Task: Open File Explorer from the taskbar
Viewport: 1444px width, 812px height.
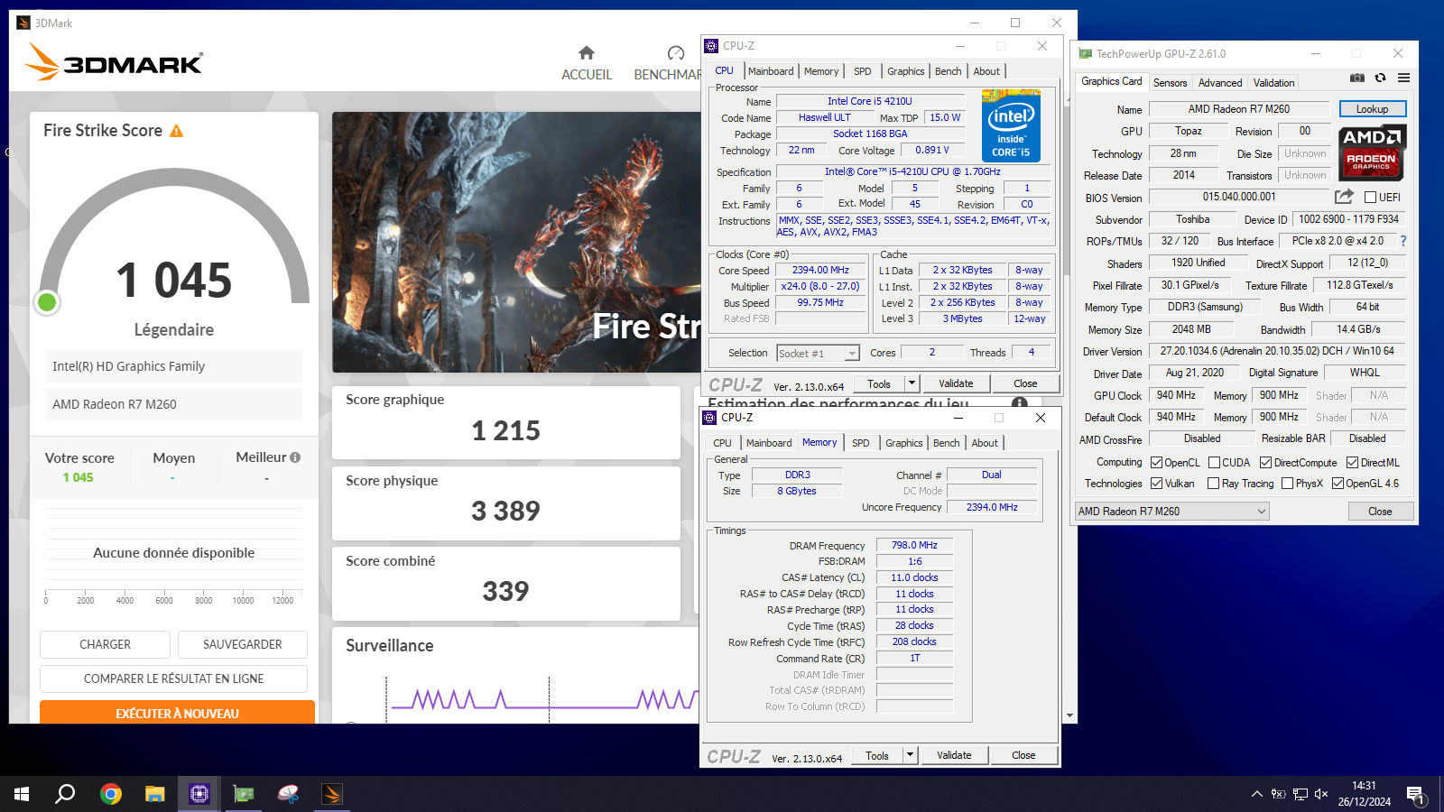Action: coord(155,794)
